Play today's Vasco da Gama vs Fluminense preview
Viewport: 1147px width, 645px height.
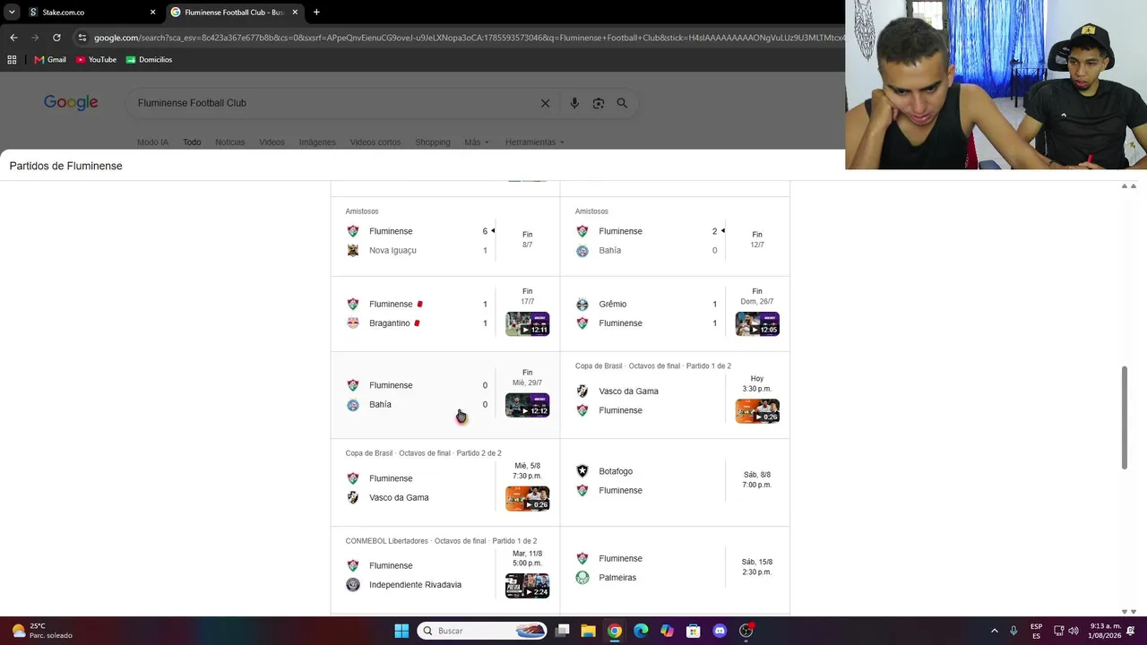tap(757, 410)
